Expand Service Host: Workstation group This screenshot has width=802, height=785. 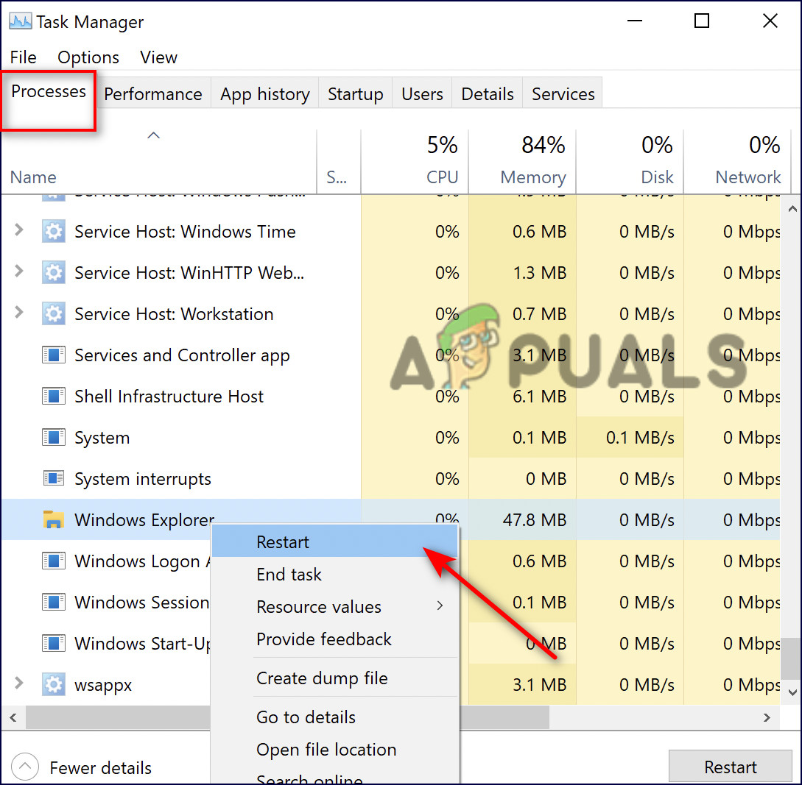tap(19, 312)
